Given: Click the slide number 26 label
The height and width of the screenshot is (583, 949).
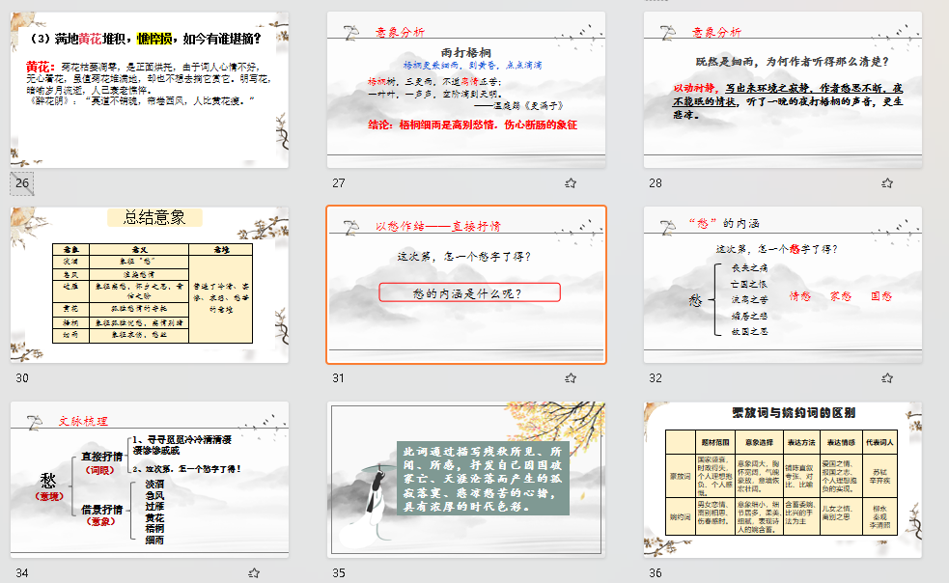Looking at the screenshot, I should [x=22, y=182].
